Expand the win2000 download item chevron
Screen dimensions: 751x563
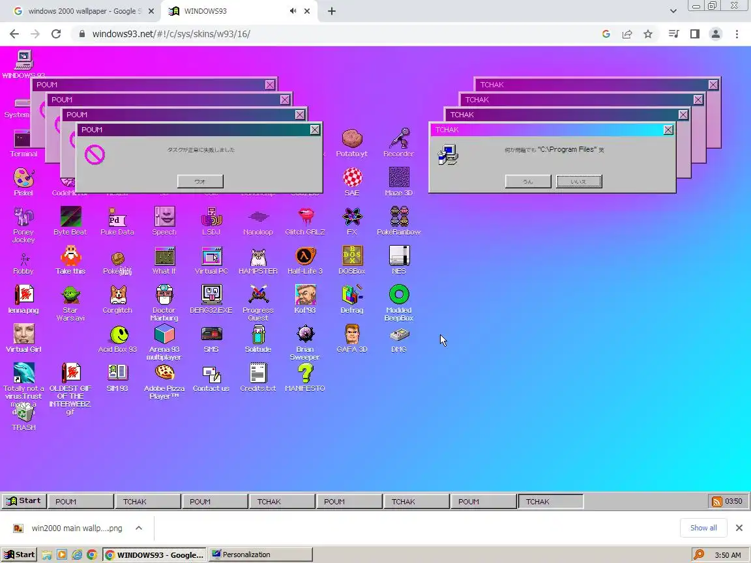pyautogui.click(x=139, y=528)
